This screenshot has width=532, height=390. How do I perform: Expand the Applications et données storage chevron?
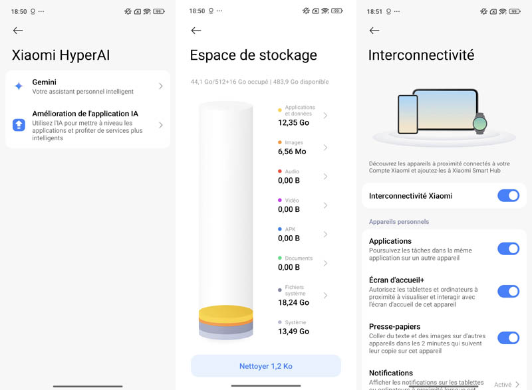[325, 116]
